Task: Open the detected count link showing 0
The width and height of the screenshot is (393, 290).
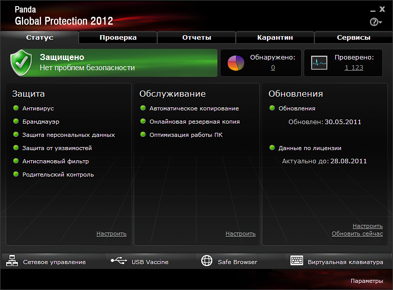Action: [273, 68]
